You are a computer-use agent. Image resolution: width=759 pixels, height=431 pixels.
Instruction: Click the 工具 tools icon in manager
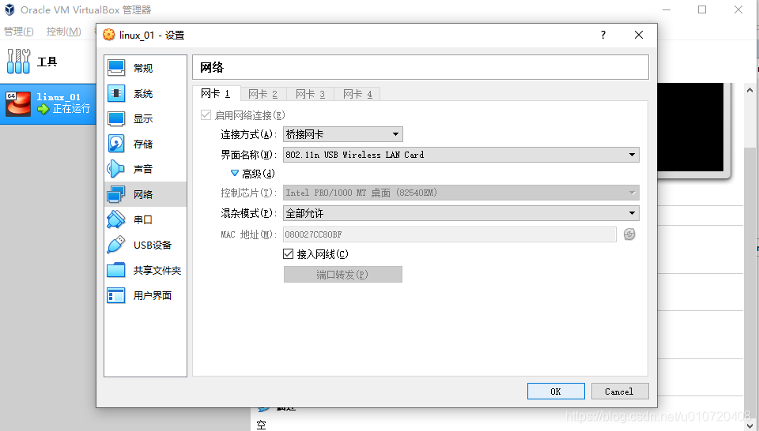pos(18,62)
